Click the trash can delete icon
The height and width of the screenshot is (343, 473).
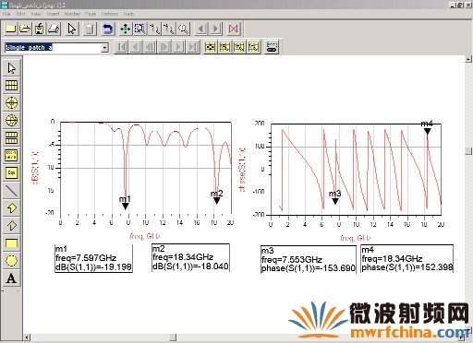coord(90,29)
